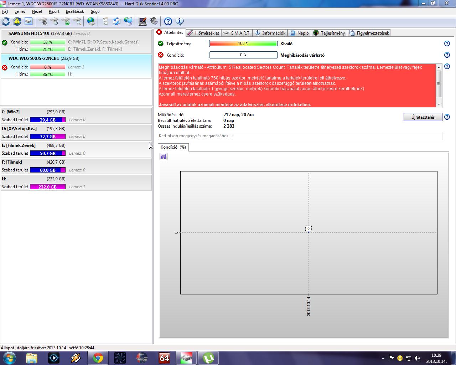The width and height of the screenshot is (456, 365).
Task: Switch to the Hőmérséklet tab
Action: [203, 33]
